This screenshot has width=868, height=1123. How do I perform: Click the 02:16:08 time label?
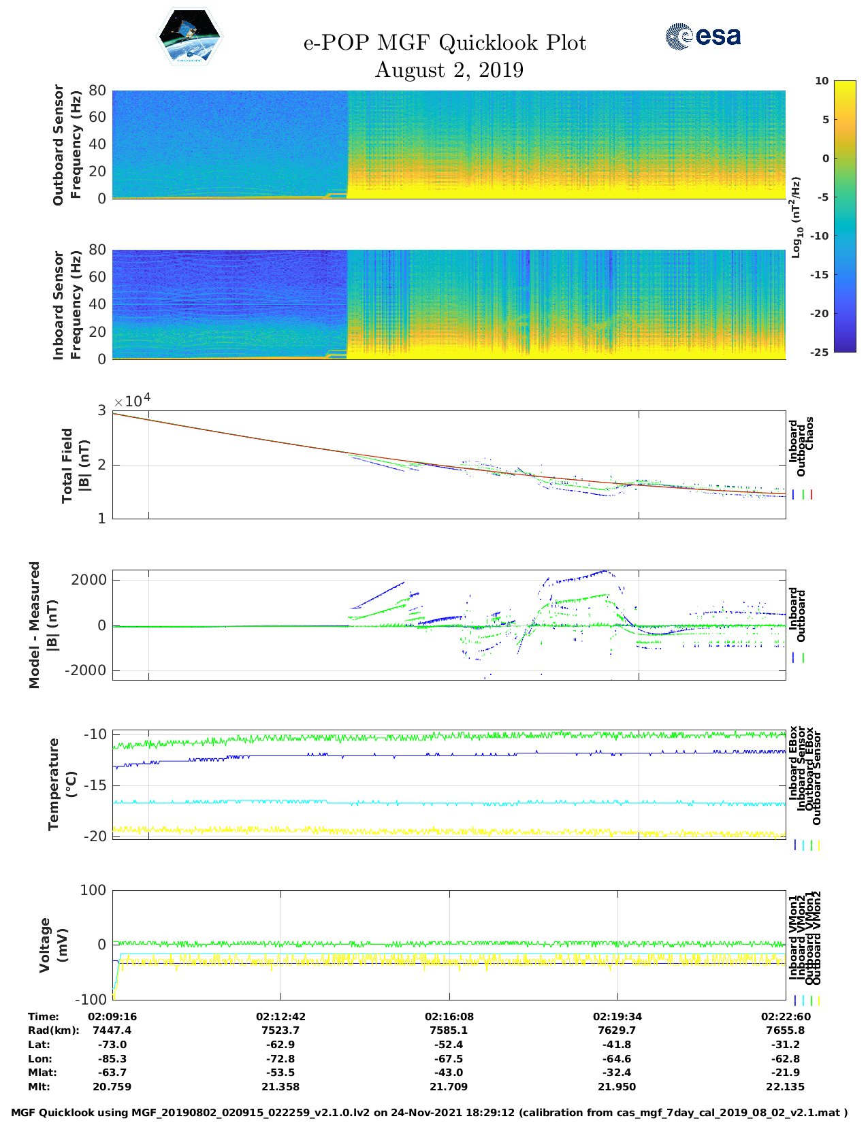(449, 1016)
